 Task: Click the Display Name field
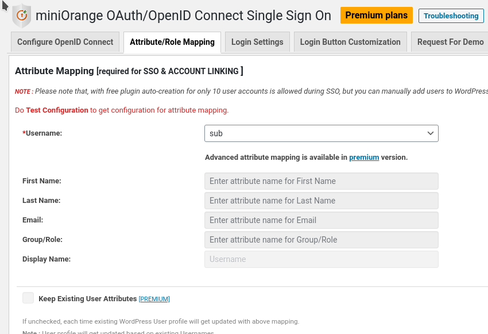click(321, 259)
